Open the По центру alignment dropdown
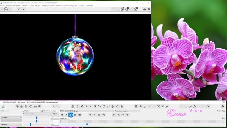227x128 pixels. coord(11,118)
